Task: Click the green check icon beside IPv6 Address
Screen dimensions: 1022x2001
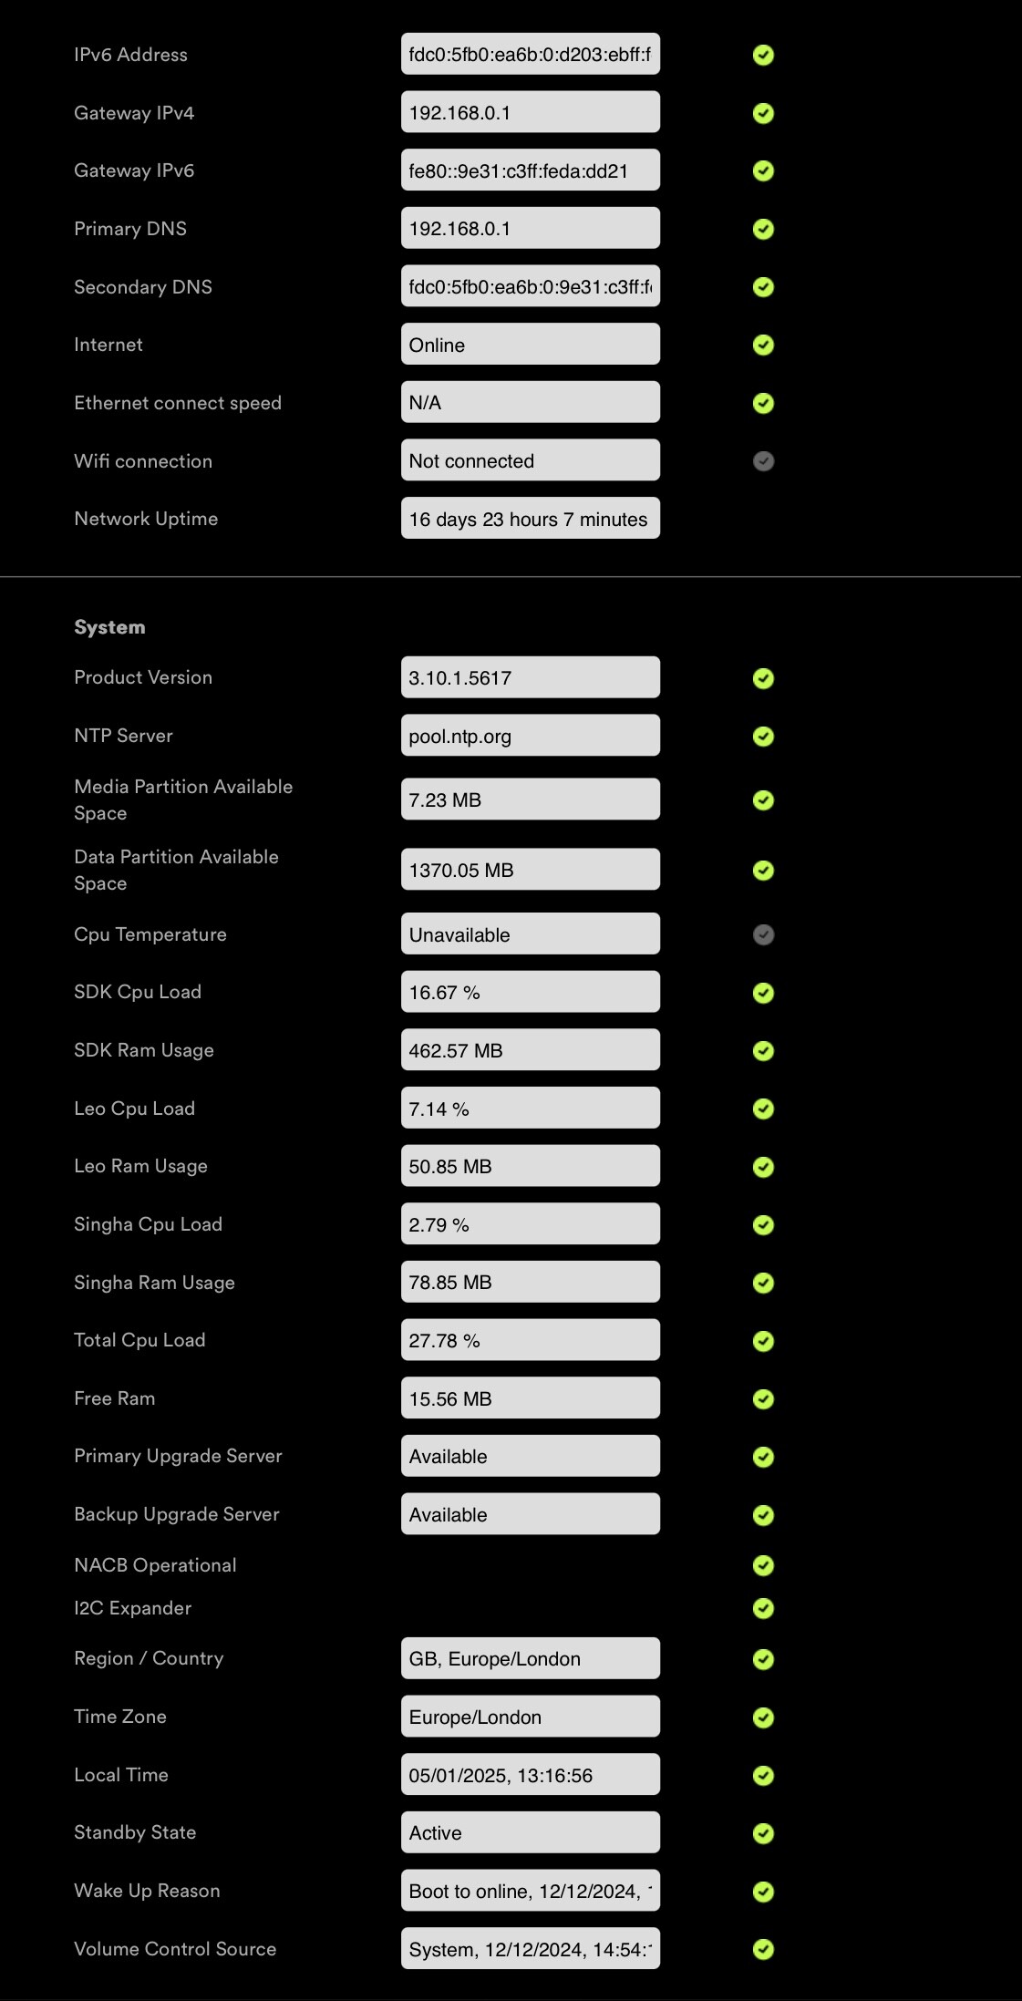Action: pos(763,55)
